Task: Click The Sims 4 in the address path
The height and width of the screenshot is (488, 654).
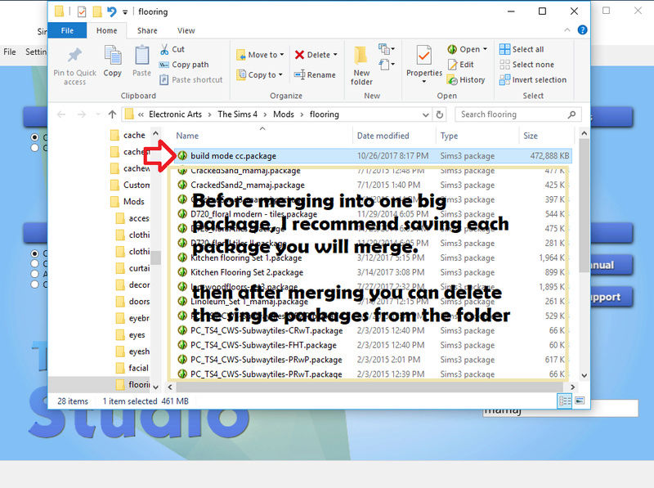Action: click(237, 114)
